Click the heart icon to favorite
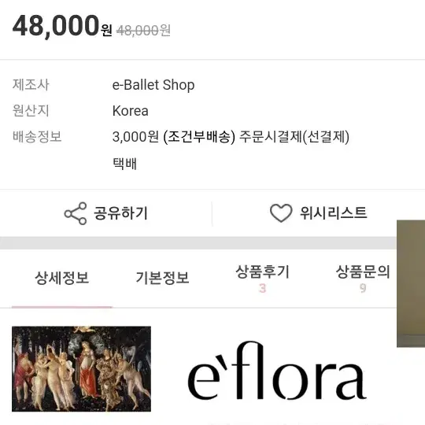 [281, 213]
